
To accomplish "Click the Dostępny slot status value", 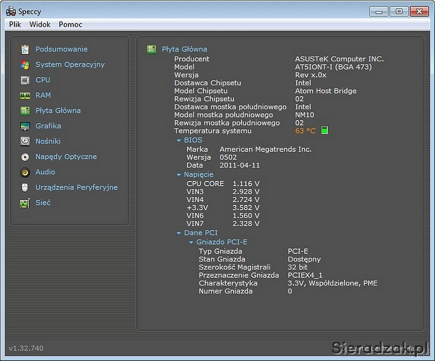I will pos(304,259).
